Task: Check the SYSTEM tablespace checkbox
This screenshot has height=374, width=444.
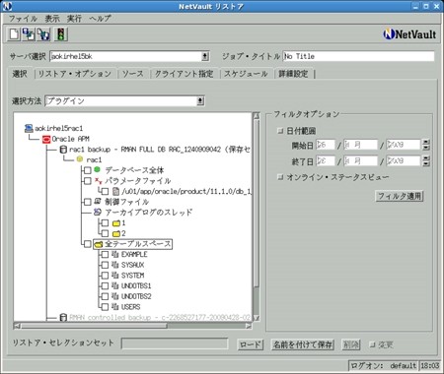Action: (x=105, y=276)
